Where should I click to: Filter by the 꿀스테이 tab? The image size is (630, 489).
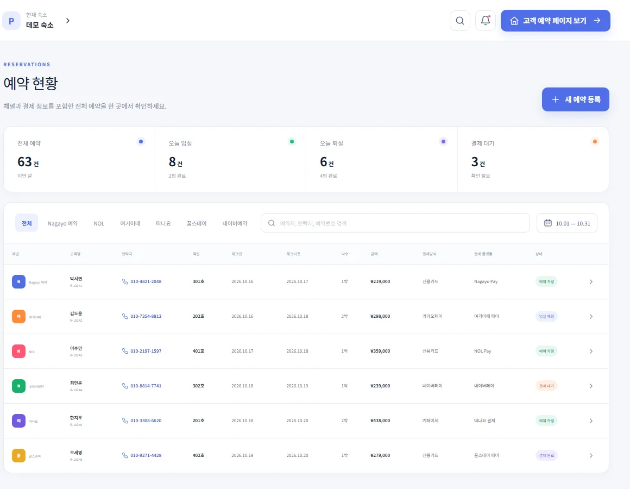pos(197,223)
